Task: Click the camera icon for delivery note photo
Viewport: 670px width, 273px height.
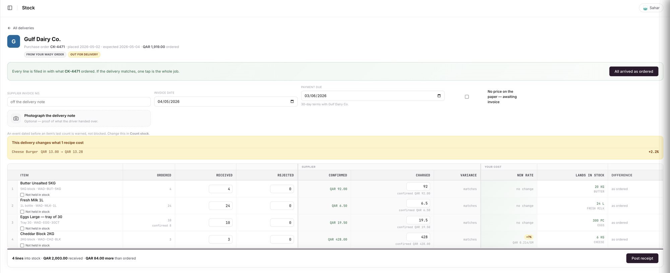Action: 16,118
